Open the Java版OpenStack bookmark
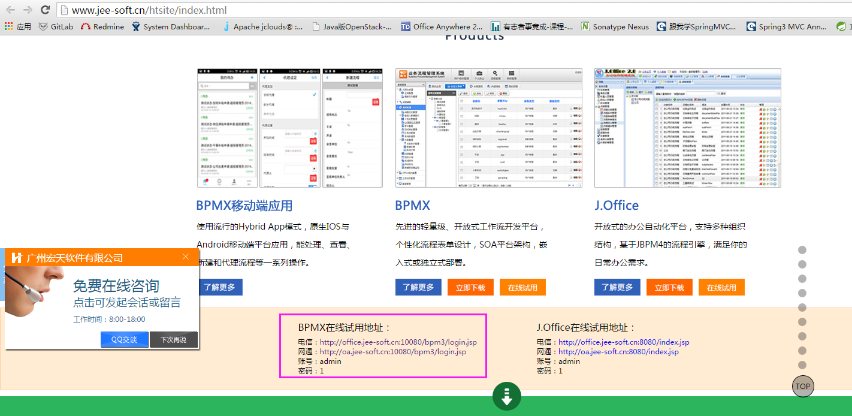This screenshot has width=852, height=416. click(352, 26)
